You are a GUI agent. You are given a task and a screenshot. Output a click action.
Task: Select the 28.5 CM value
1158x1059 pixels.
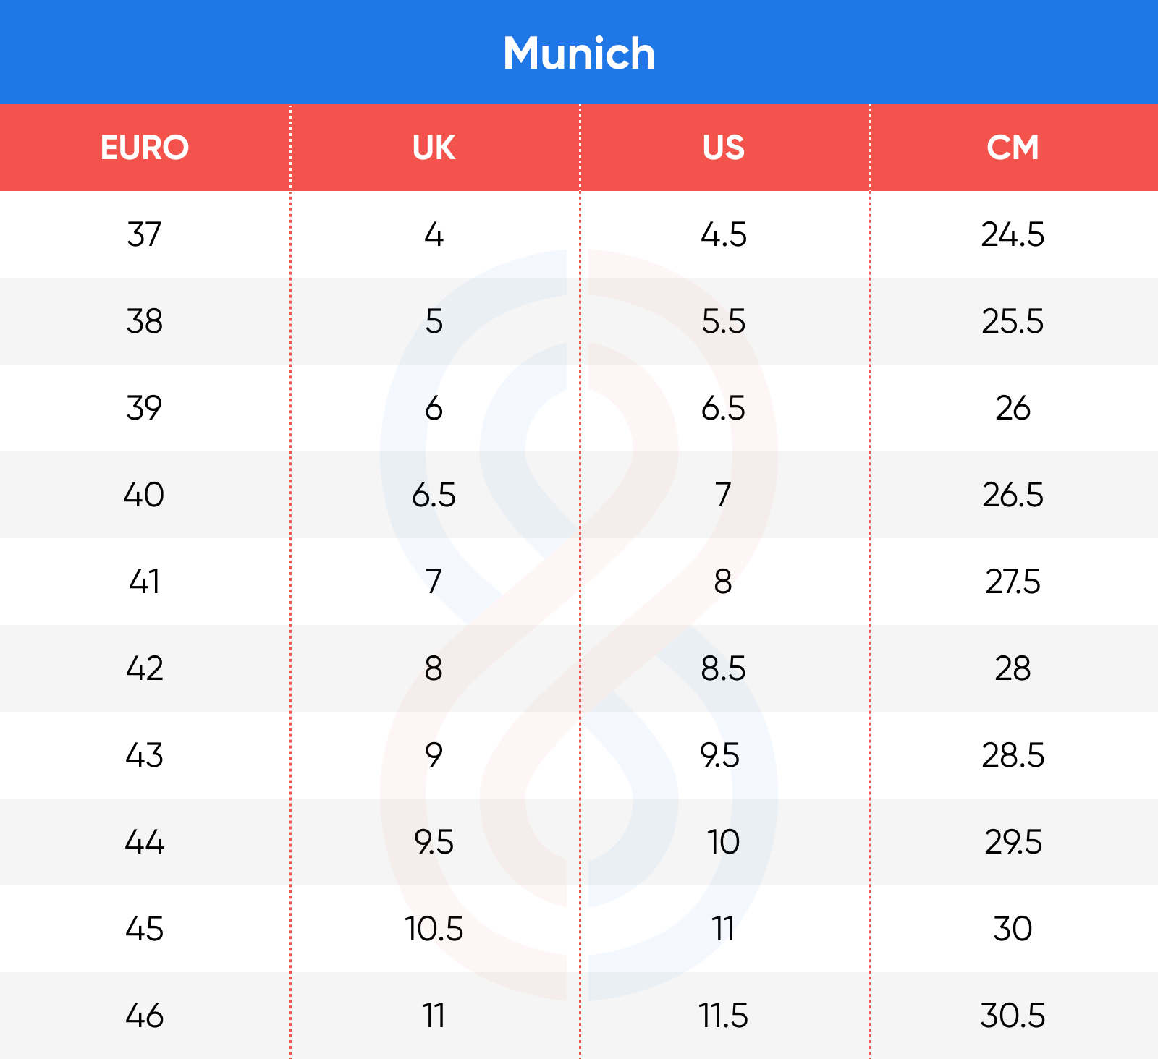click(x=1013, y=755)
